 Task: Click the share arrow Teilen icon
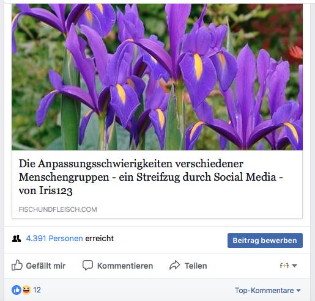pyautogui.click(x=175, y=265)
